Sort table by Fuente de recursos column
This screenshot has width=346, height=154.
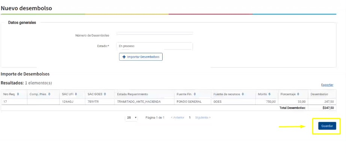pos(228,94)
